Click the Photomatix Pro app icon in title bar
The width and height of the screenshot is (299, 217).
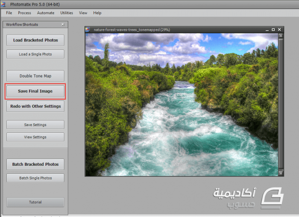point(3,4)
